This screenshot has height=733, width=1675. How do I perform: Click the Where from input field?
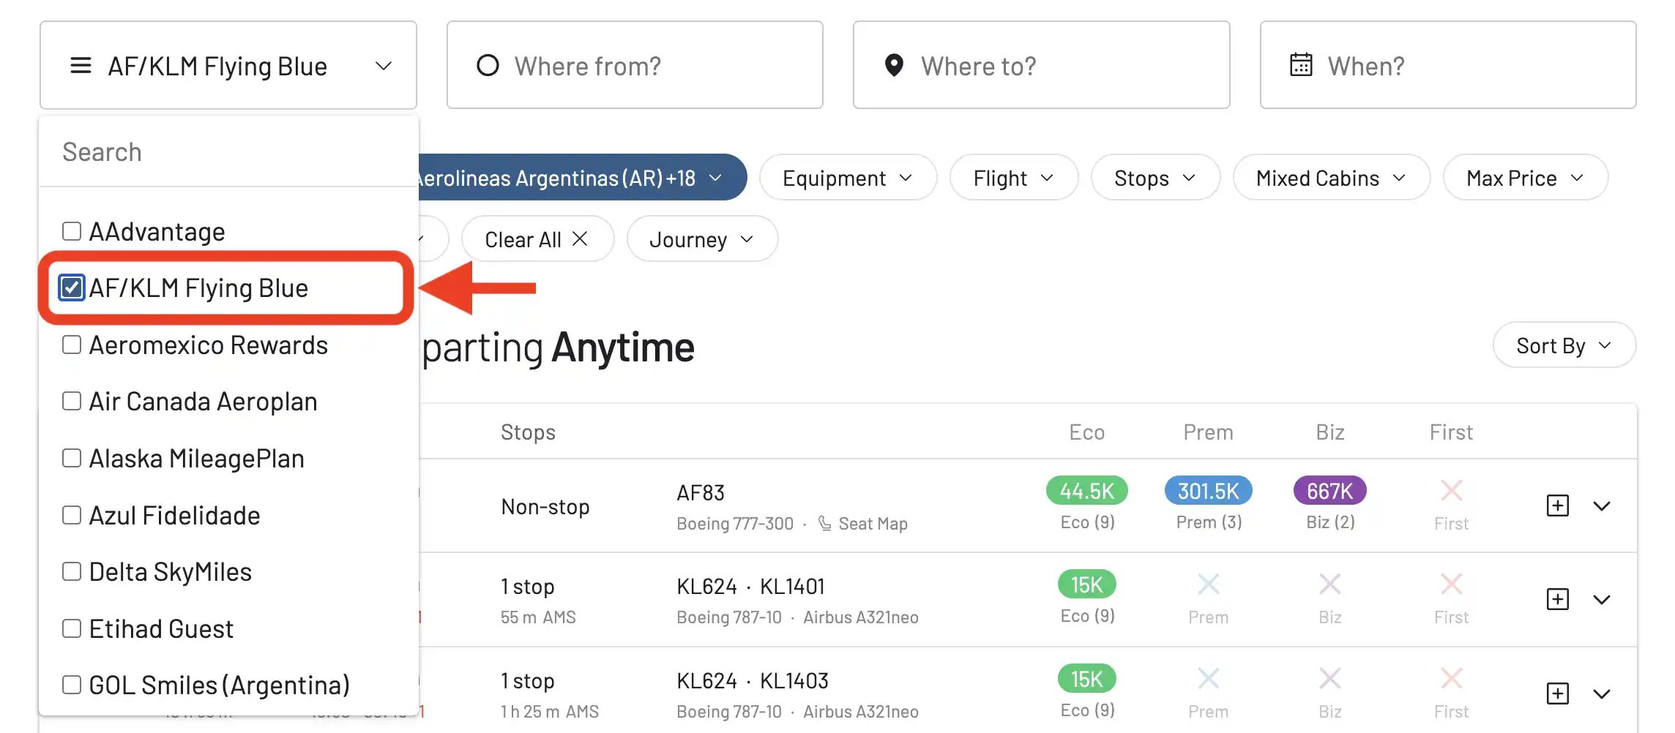coord(635,65)
